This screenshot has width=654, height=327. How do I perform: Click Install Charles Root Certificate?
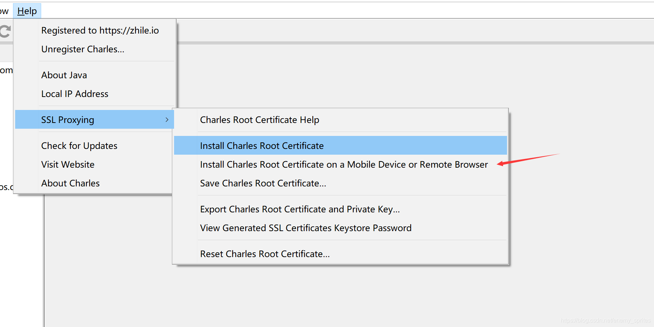(x=341, y=145)
